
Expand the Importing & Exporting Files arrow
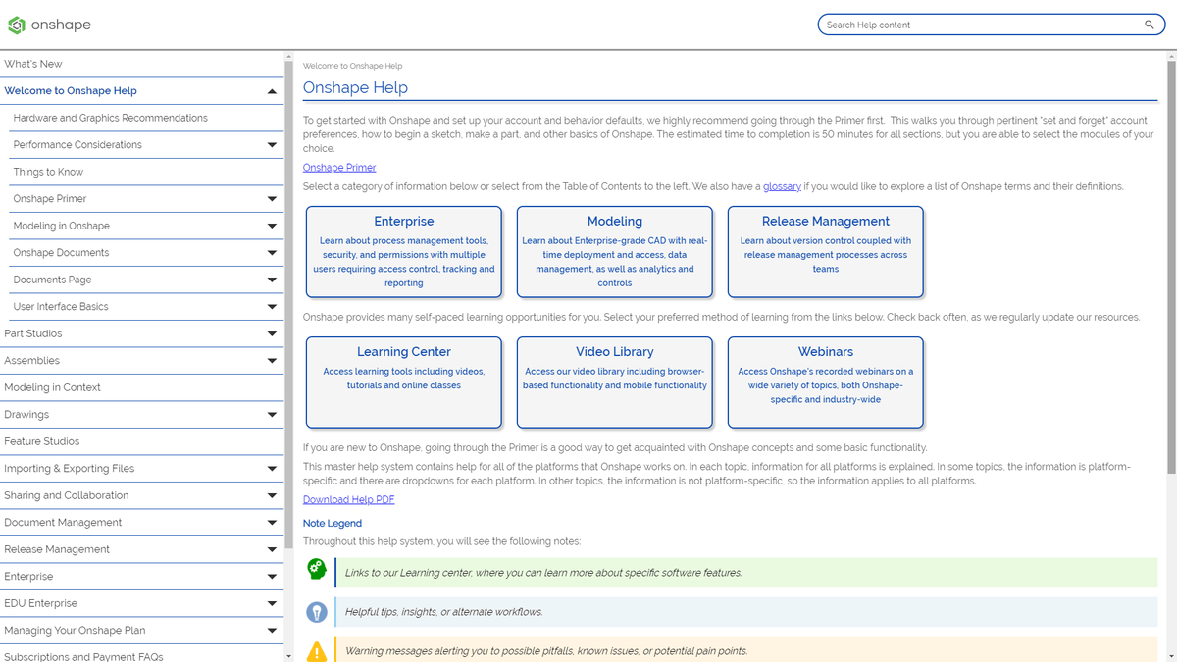pyautogui.click(x=272, y=469)
